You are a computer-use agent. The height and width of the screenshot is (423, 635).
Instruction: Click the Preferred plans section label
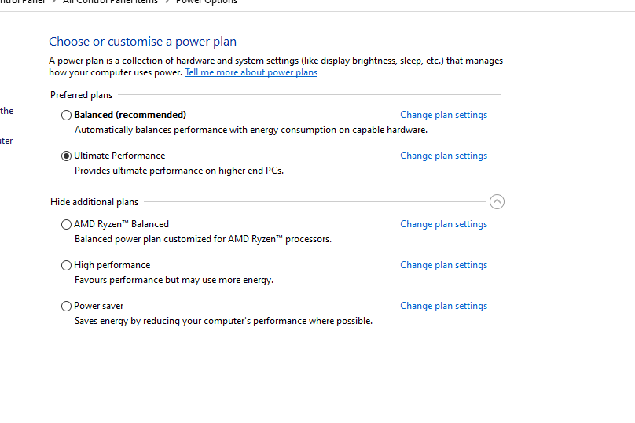coord(81,95)
